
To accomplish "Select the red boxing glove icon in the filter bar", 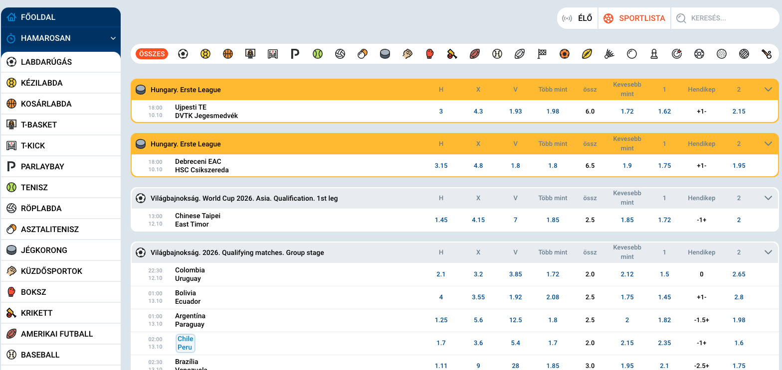I will (430, 54).
